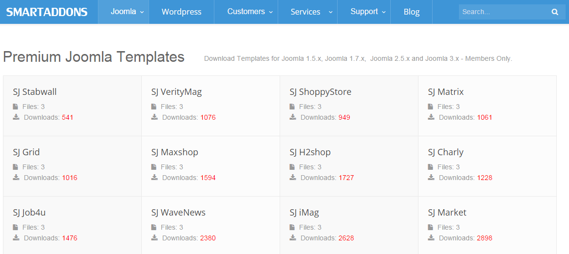The height and width of the screenshot is (254, 569).
Task: Click the file icon under SJ Matrix
Action: coord(430,107)
